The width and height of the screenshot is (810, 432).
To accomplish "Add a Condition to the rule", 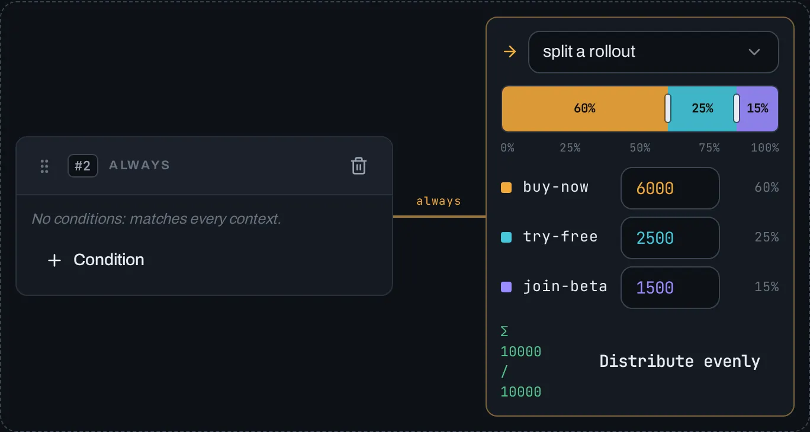I will [x=96, y=260].
